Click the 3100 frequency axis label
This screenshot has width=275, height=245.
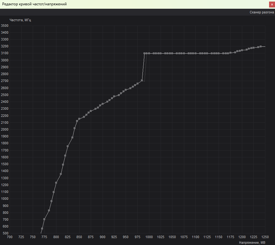(x=5, y=53)
